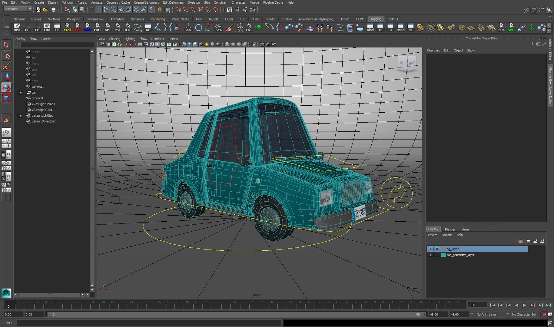Click the CP center pivot shelf icon
This screenshot has height=327, width=554.
coord(37,28)
